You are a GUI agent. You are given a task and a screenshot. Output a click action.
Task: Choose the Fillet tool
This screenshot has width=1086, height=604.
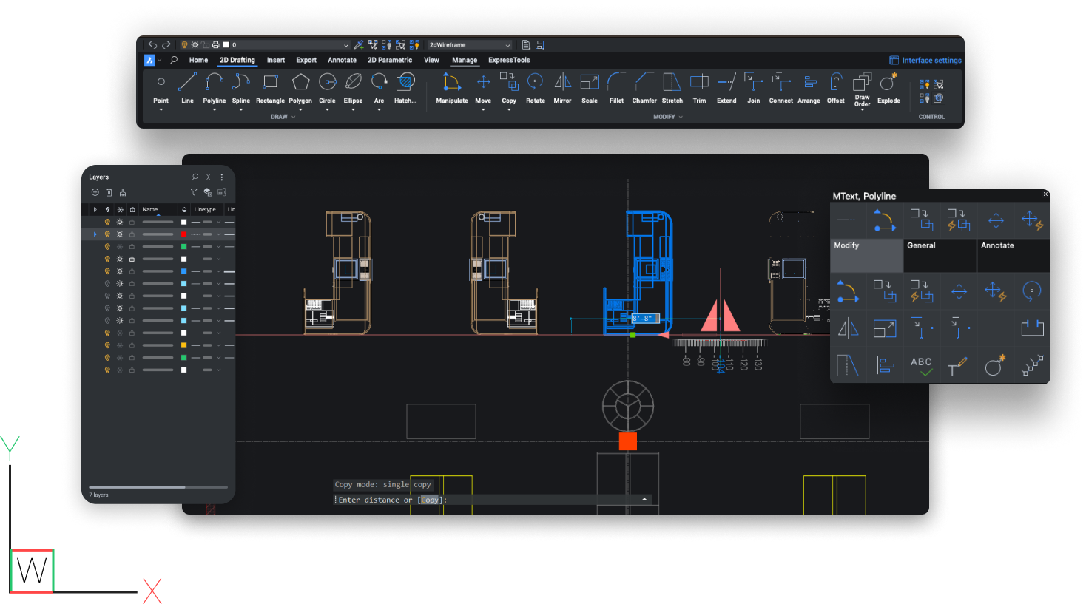click(x=616, y=83)
